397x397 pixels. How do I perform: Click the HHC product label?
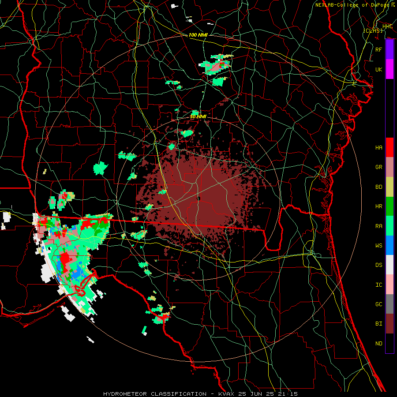387,26
